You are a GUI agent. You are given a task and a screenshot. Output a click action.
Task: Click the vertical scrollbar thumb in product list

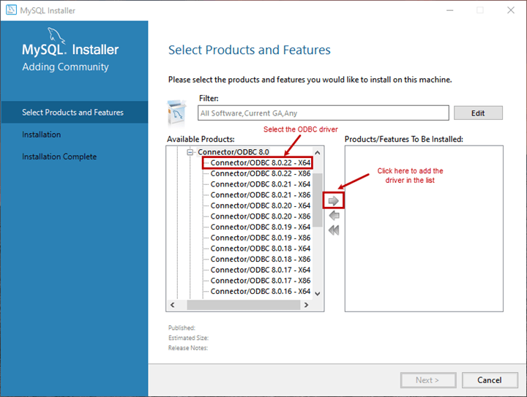[317, 200]
